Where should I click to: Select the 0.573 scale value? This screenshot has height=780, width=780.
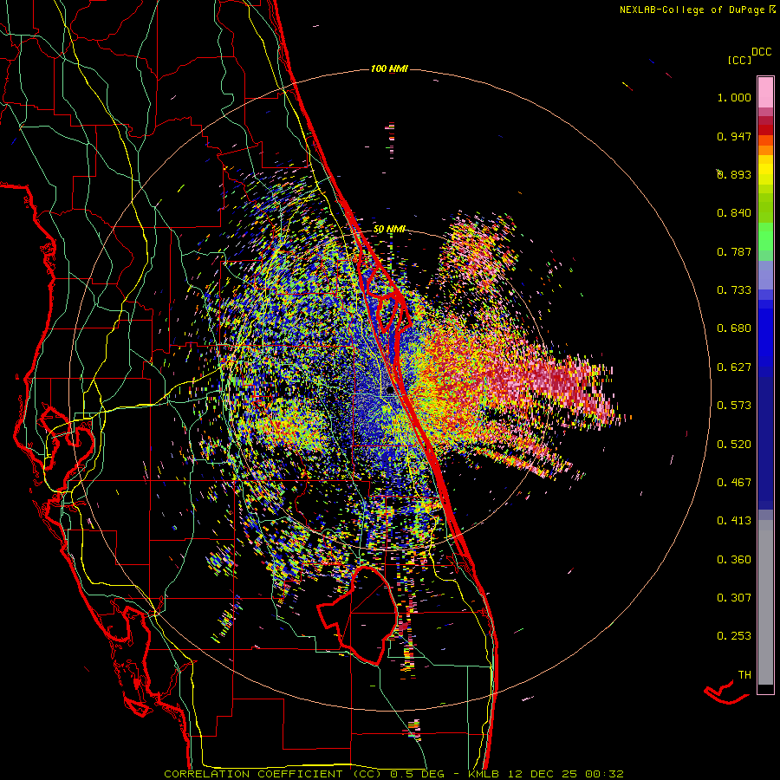point(734,406)
